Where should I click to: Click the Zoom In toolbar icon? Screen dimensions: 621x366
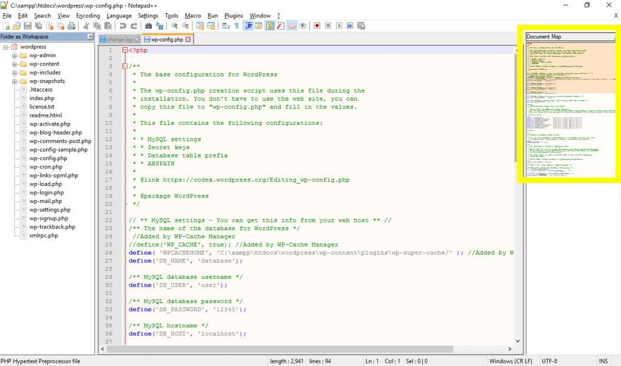click(174, 25)
